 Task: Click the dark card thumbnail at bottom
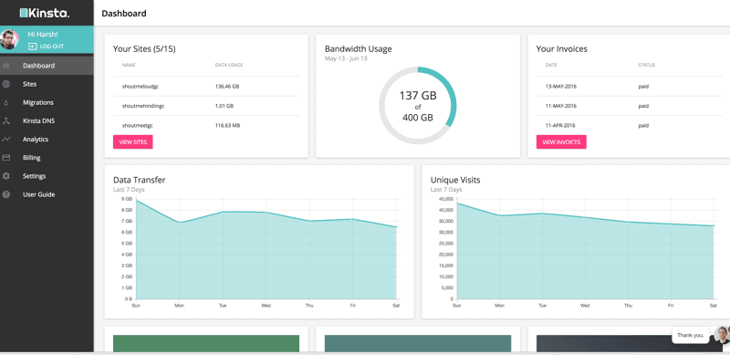click(x=630, y=343)
